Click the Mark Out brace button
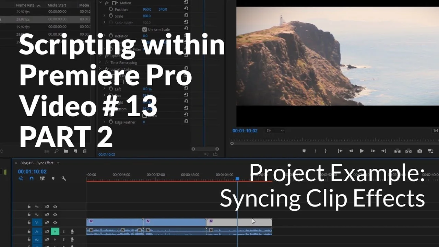439x247 pixels. [x=325, y=151]
